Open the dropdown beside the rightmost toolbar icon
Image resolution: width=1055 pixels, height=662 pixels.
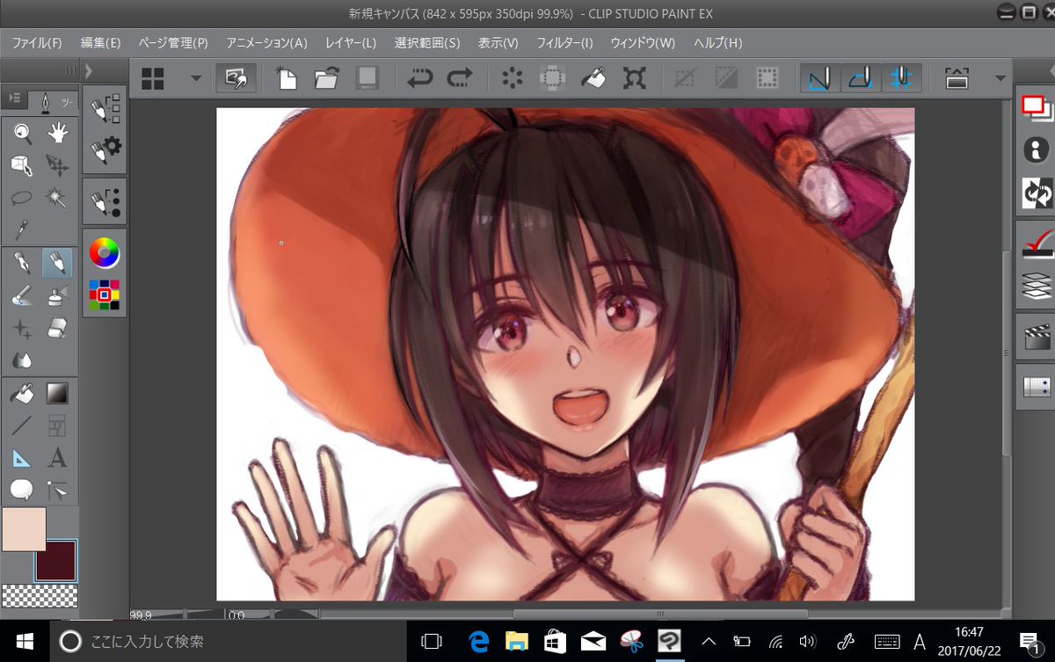coord(999,77)
